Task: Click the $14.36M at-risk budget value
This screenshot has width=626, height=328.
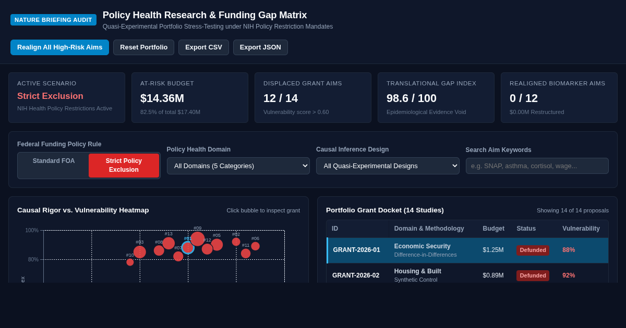Action: (162, 98)
